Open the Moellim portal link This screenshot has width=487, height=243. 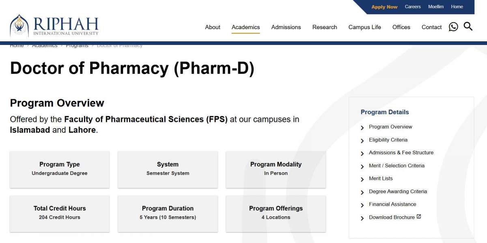436,6
